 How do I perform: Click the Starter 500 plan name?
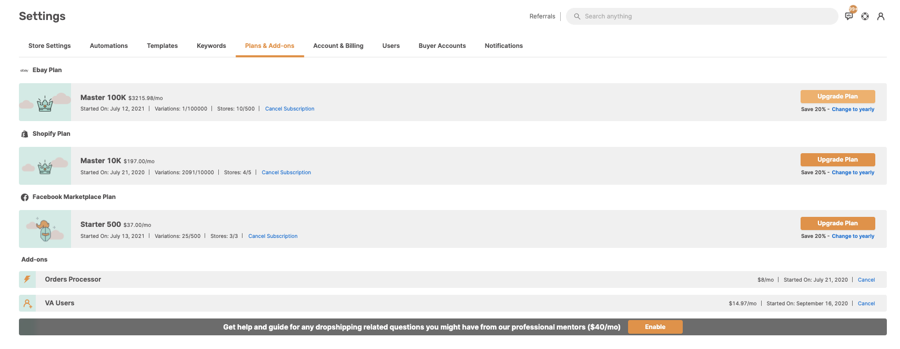(x=100, y=224)
